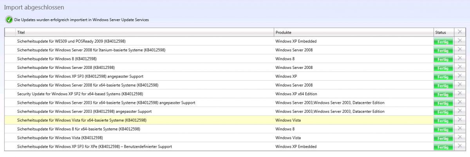This screenshot has width=470, height=157.
Task: Remove the WES09 and POSReady 2009 update row
Action: coord(460,41)
